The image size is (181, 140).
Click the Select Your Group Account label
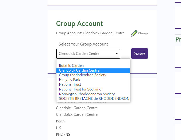83,44
